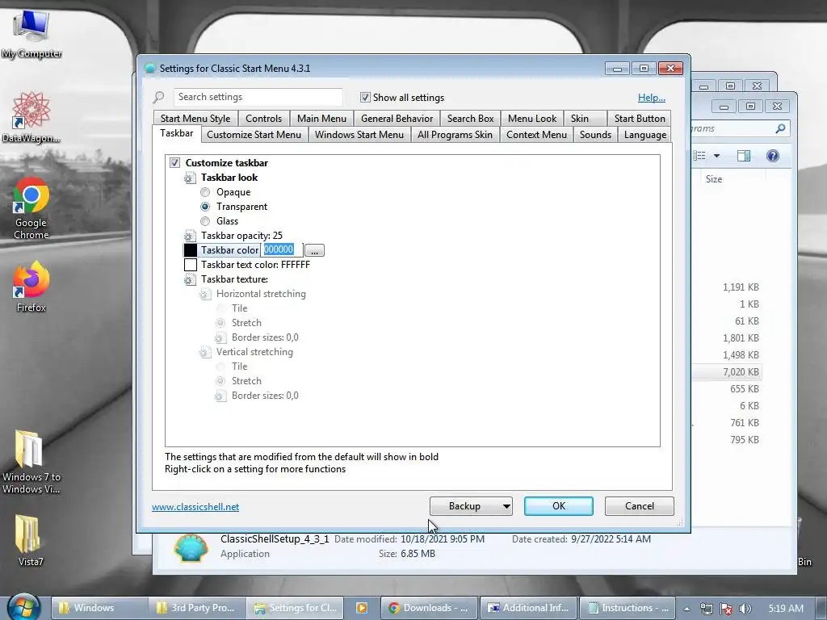Open the Controls tab
Screen dimensions: 827x620
[x=264, y=119]
